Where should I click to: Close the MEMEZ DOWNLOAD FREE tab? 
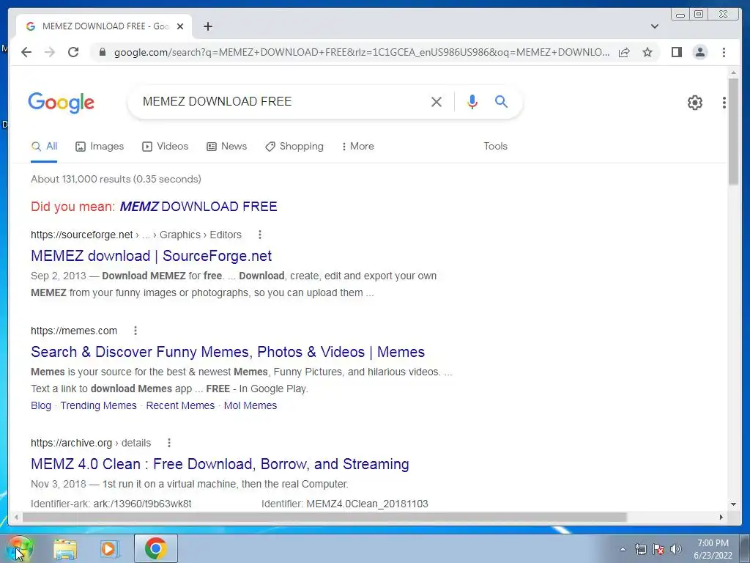coord(180,26)
